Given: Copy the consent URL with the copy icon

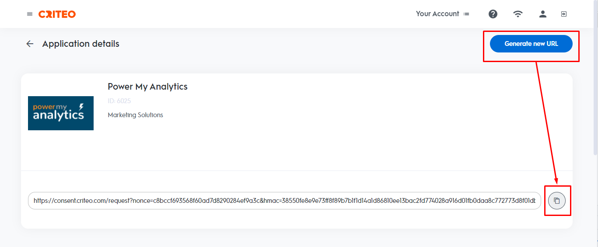Looking at the screenshot, I should pyautogui.click(x=557, y=201).
